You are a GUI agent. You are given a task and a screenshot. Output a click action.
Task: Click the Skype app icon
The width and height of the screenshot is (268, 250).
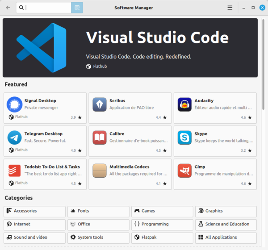click(184, 137)
